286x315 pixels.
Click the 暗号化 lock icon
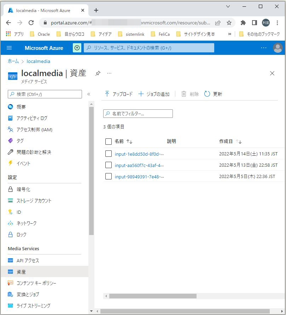11,189
